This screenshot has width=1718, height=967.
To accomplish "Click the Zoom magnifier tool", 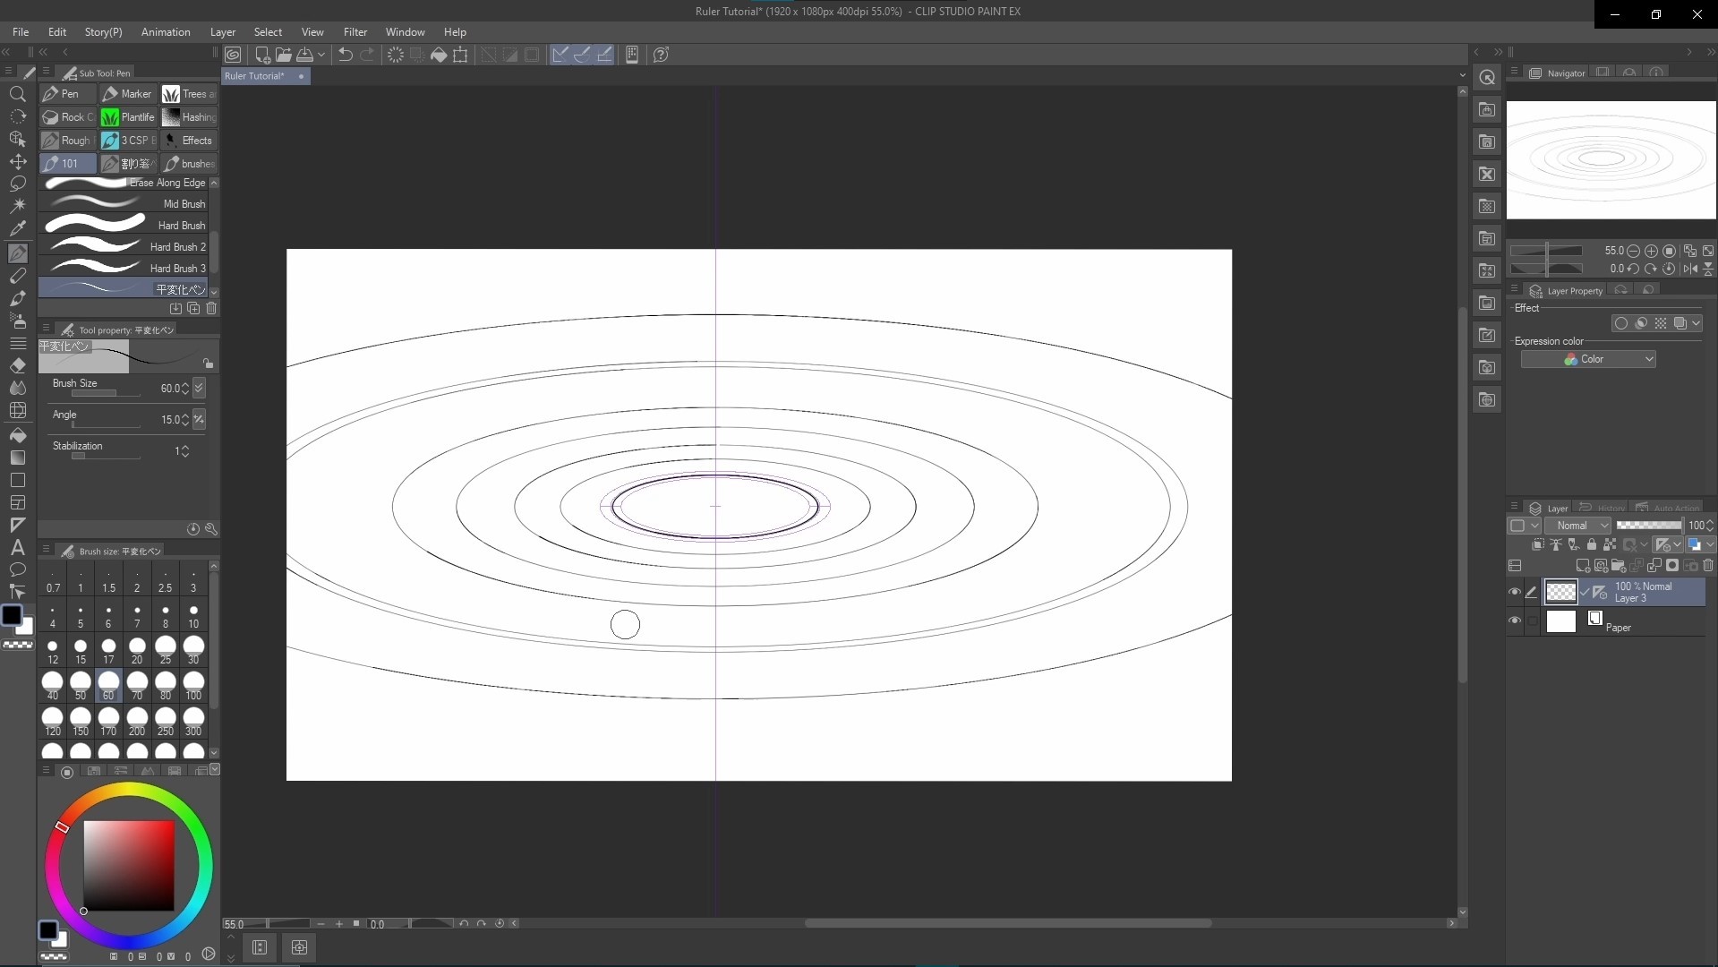I will pyautogui.click(x=18, y=94).
